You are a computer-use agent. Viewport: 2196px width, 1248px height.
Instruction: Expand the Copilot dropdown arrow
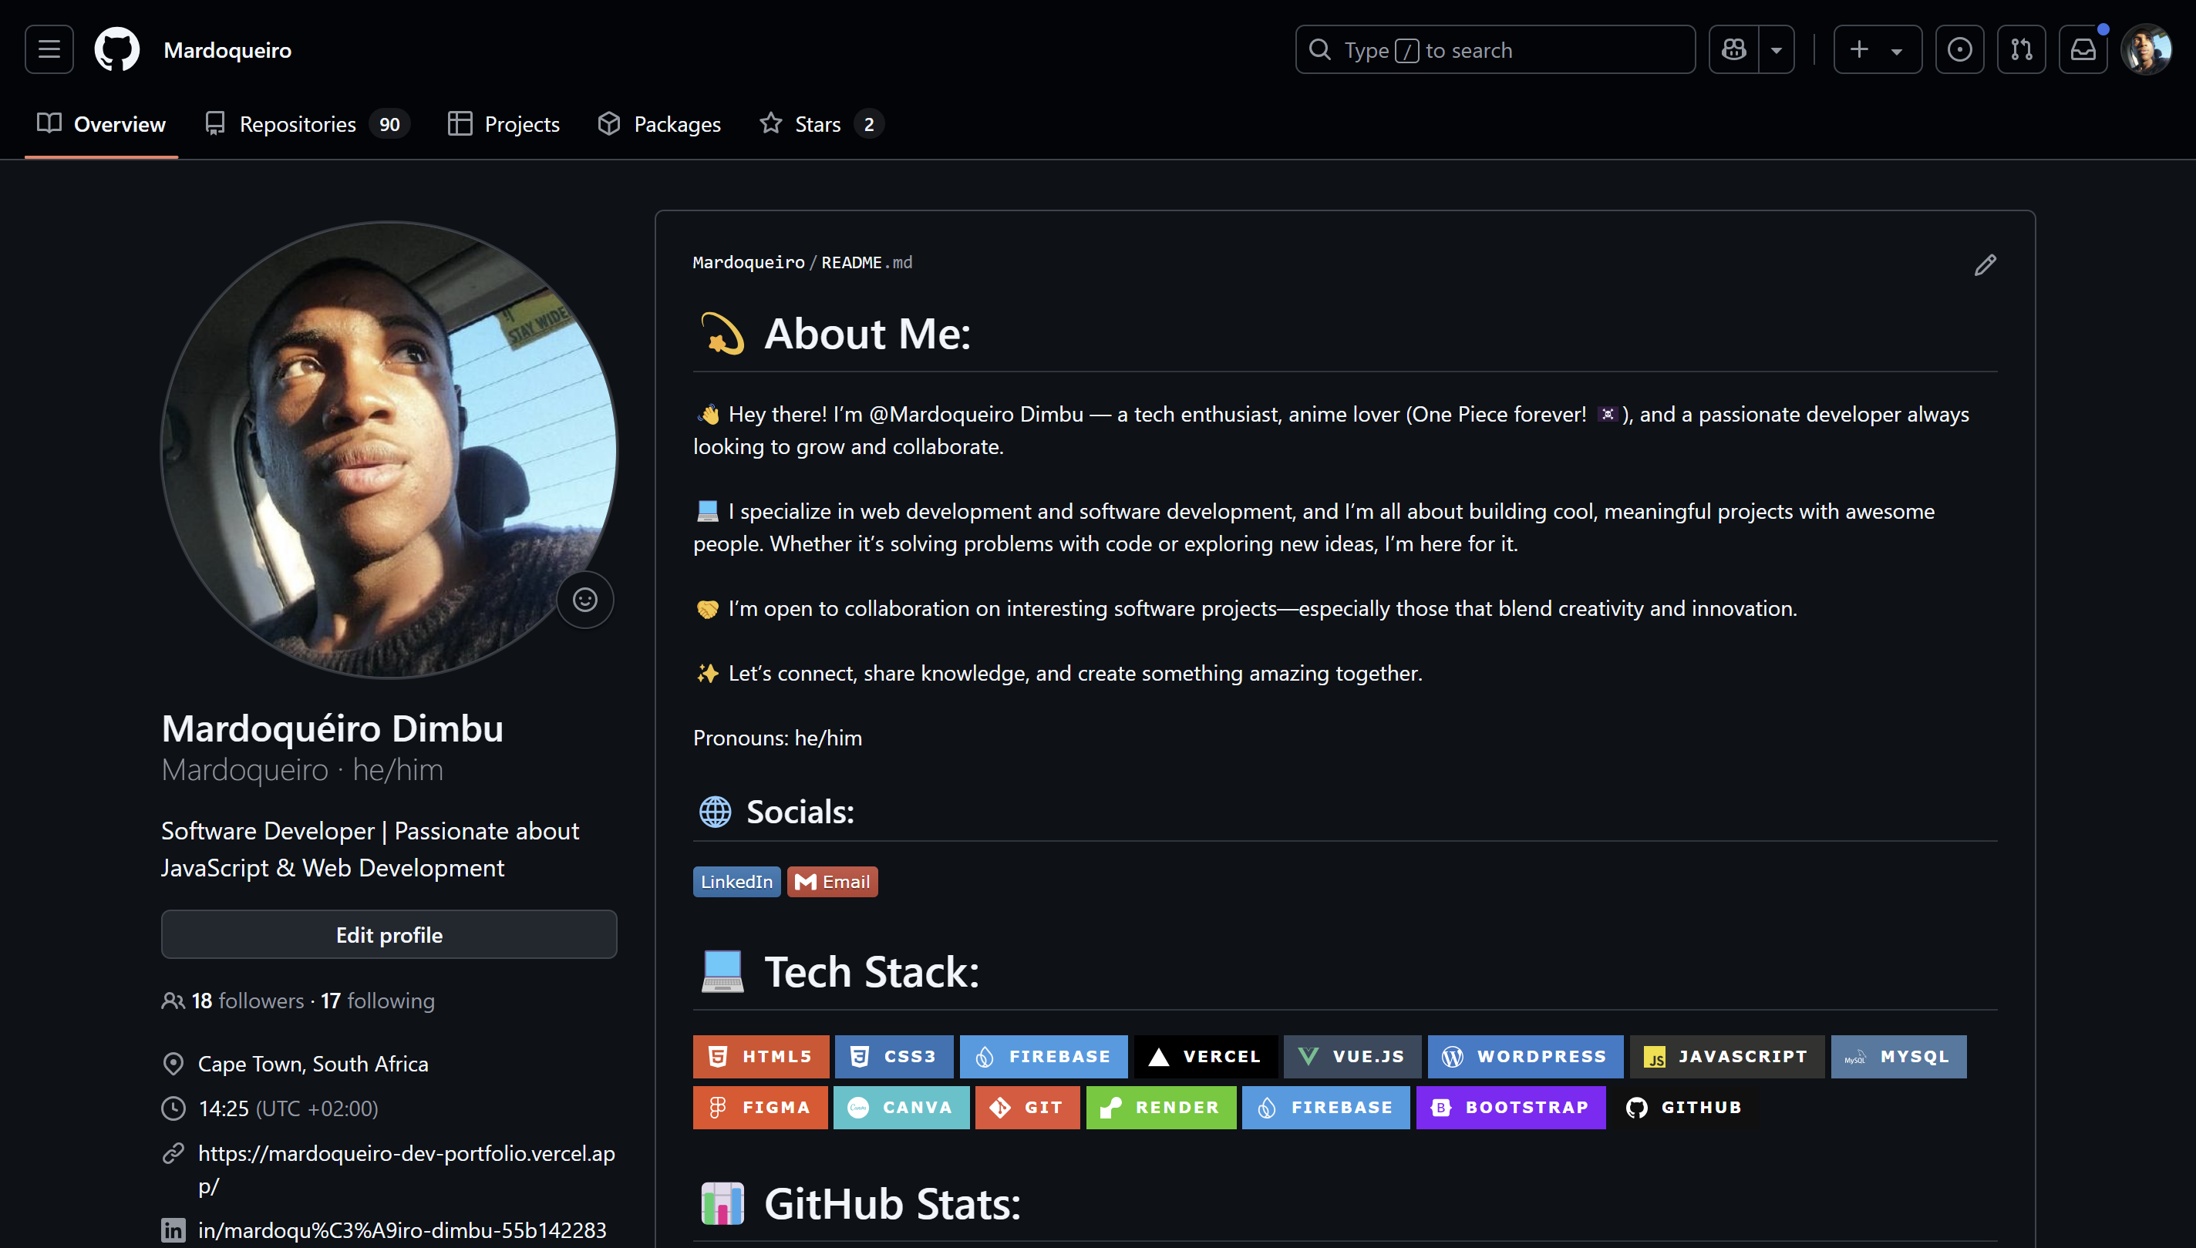coord(1776,49)
